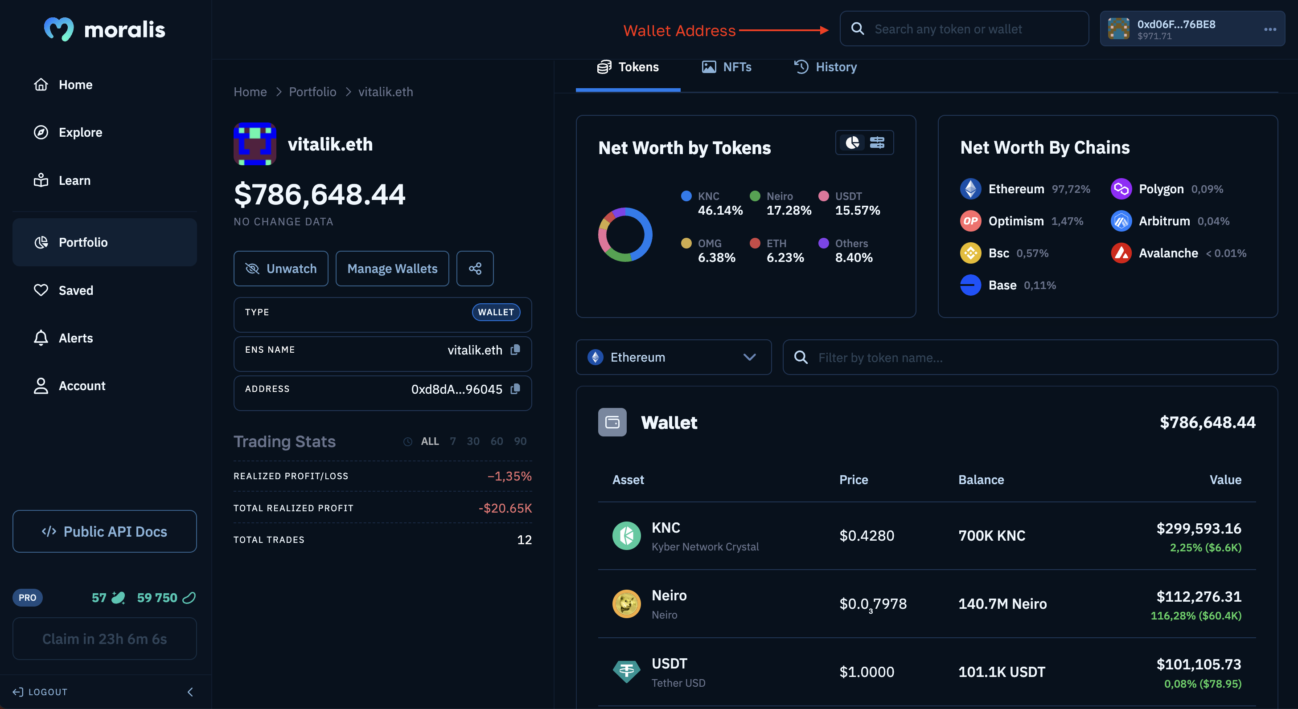Viewport: 1298px width, 709px height.
Task: Click the KNC token icon
Action: [x=626, y=536]
